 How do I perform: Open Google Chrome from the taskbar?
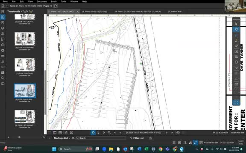160,149
